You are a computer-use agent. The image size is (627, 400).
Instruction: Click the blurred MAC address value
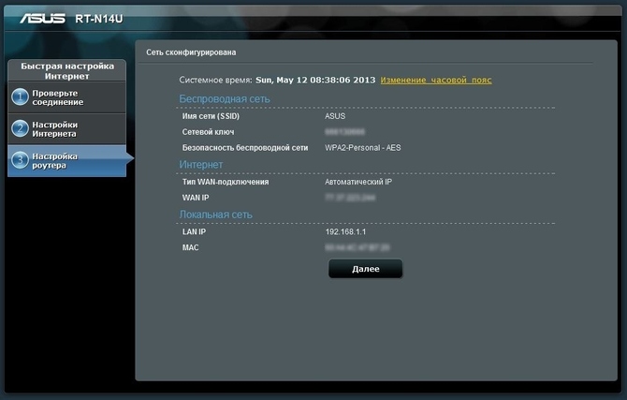point(357,247)
